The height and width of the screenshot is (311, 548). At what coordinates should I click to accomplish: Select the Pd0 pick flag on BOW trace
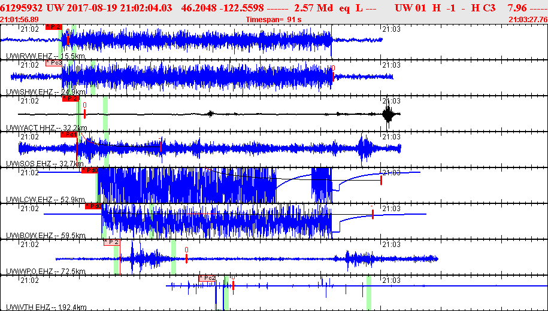pos(93,206)
